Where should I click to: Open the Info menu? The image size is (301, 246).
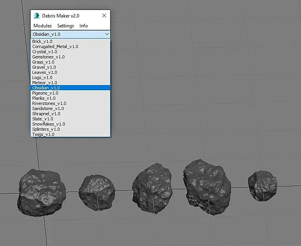(x=84, y=26)
